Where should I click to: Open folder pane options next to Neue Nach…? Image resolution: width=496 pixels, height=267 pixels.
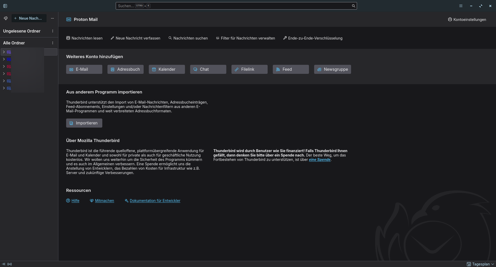(x=52, y=18)
